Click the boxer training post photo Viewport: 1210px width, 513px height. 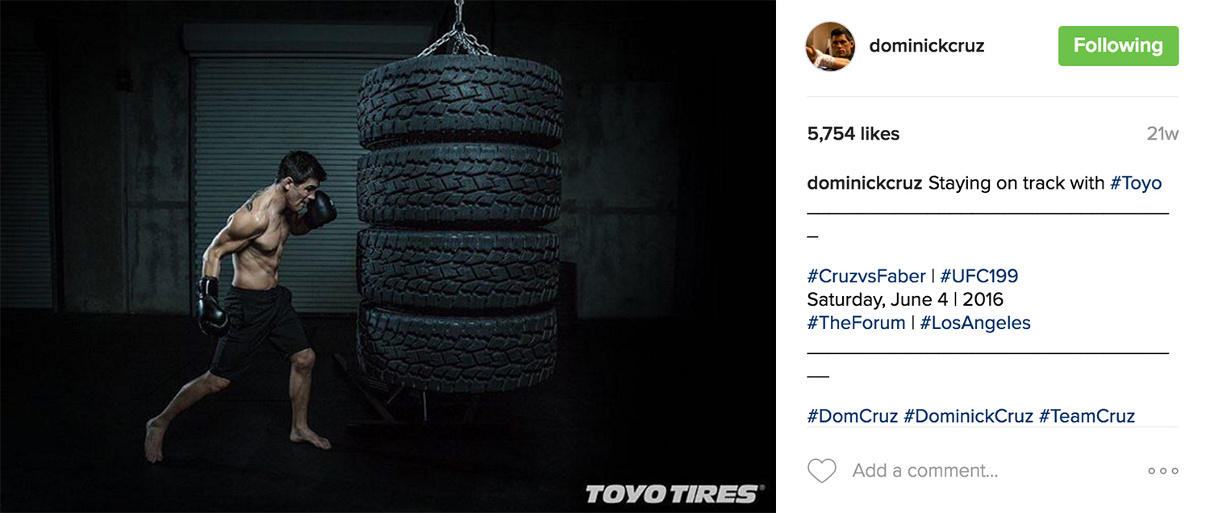(388, 256)
